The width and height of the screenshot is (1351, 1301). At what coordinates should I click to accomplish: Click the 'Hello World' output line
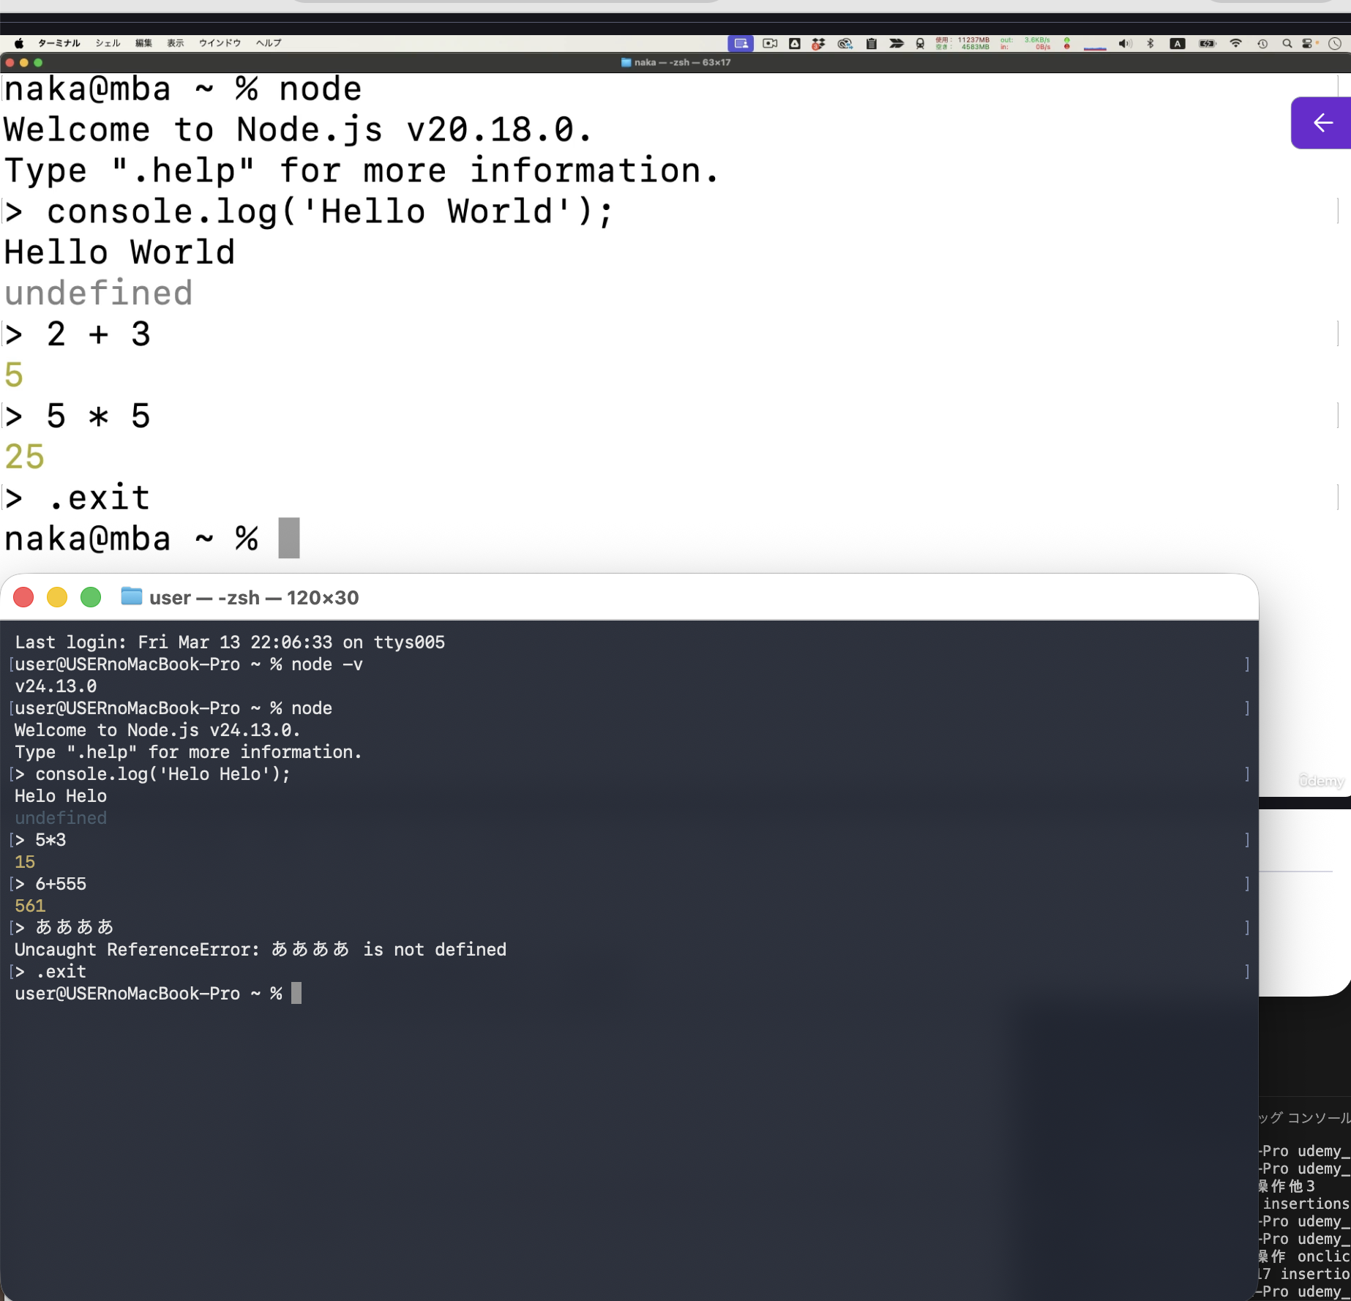[119, 252]
